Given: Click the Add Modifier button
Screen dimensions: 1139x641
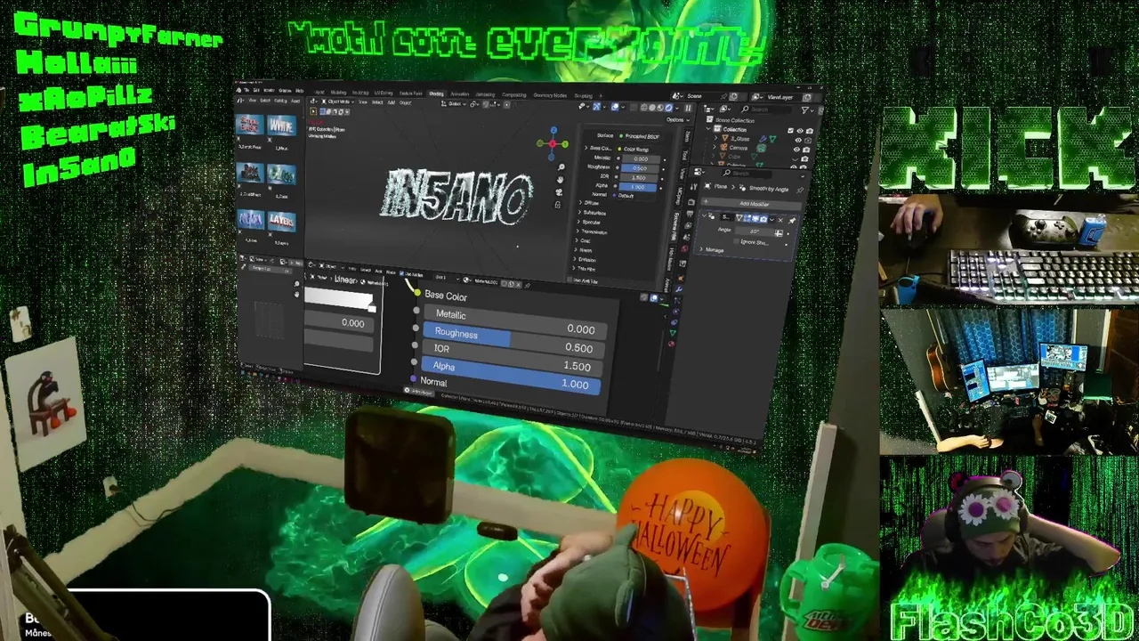Looking at the screenshot, I should point(752,204).
